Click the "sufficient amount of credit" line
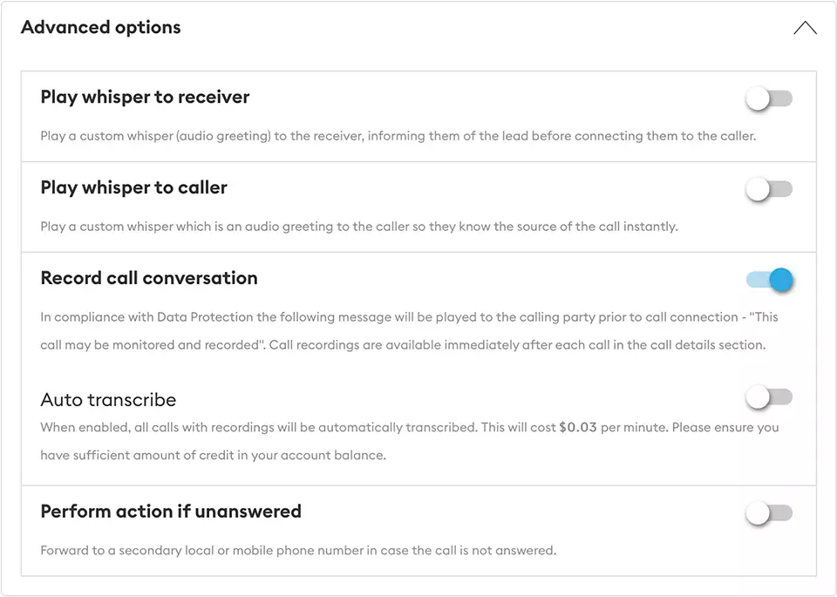Viewport: 837px width, 597px height. click(213, 455)
